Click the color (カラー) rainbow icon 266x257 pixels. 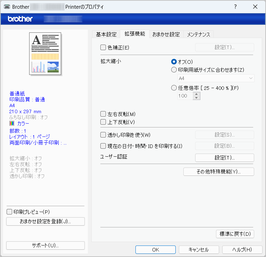[x=12, y=123]
